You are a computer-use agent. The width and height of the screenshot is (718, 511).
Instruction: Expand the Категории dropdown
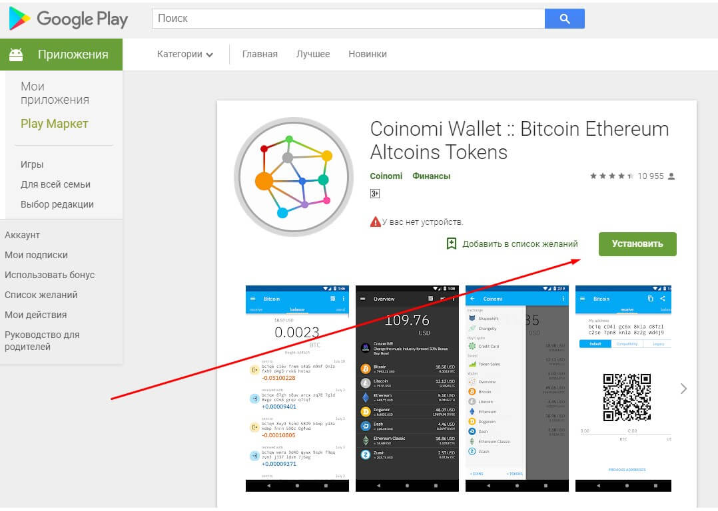[x=185, y=54]
